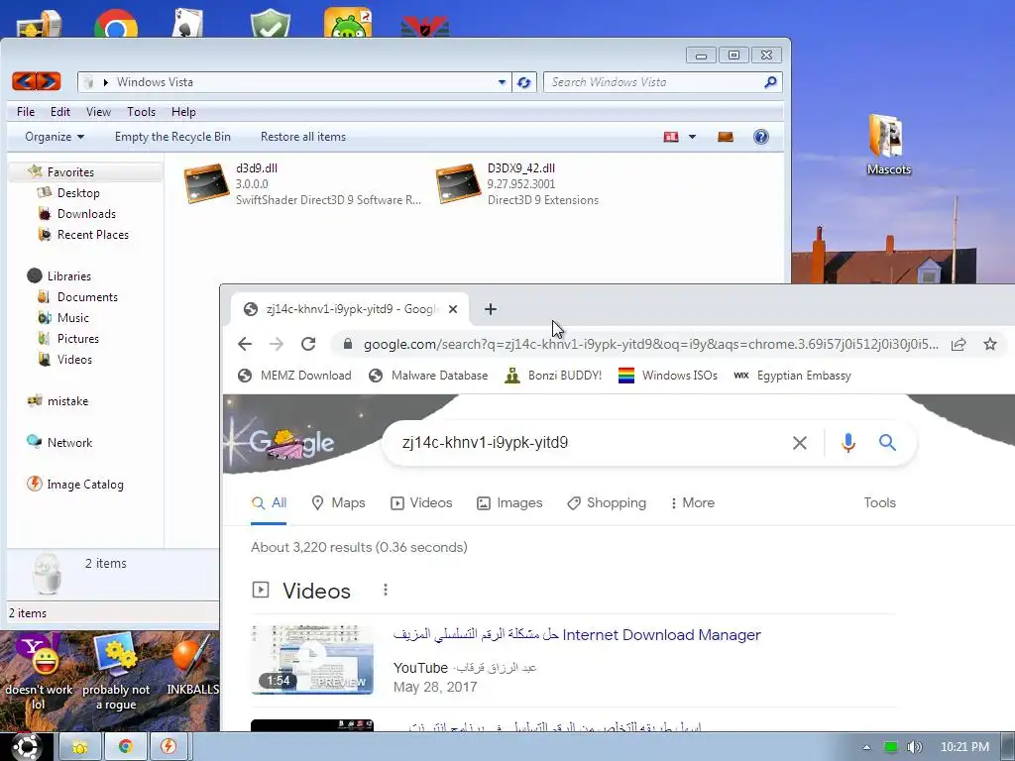Select the D3DX9_42.dll file
Screen dimensions: 1015x761
pyautogui.click(x=517, y=183)
